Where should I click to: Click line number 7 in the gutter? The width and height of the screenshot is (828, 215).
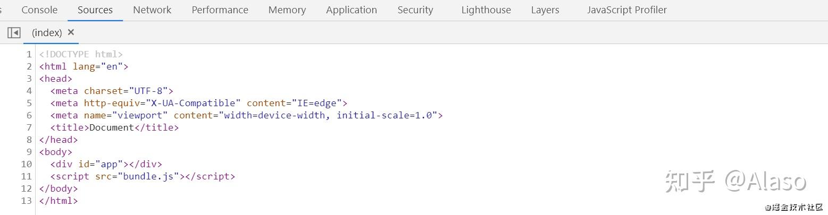click(x=29, y=127)
